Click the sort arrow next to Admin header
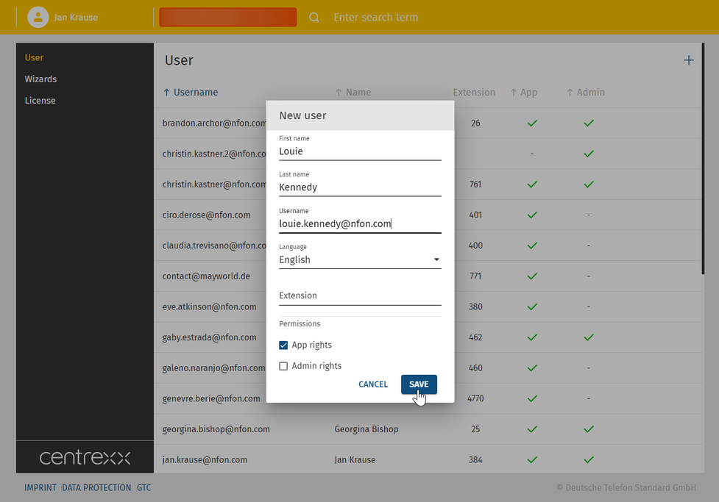 tap(570, 92)
